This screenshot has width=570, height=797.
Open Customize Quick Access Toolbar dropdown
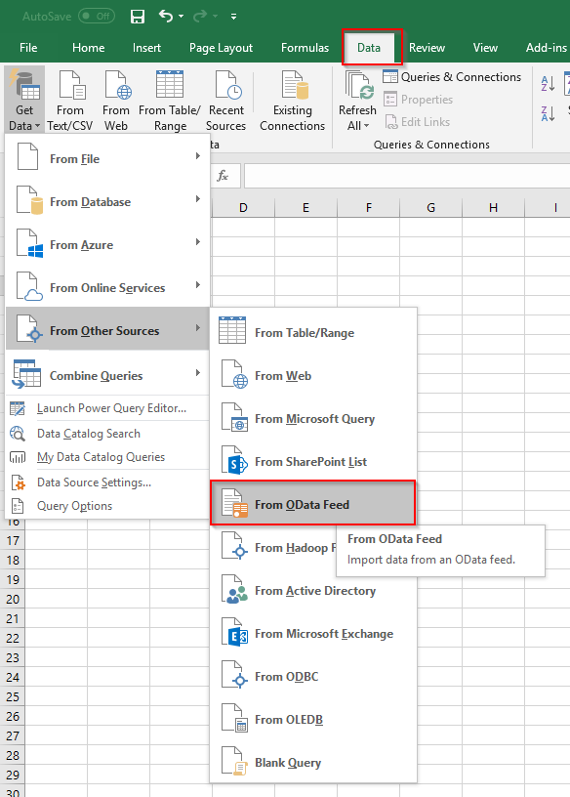pos(233,17)
